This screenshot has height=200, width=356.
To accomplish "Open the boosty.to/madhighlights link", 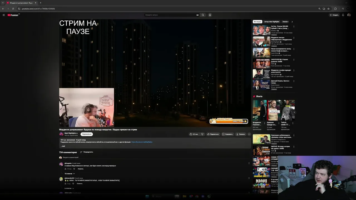I will click(x=142, y=142).
